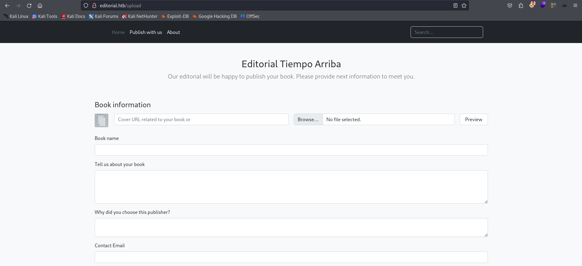Open the About nav page
The height and width of the screenshot is (266, 582).
[173, 32]
